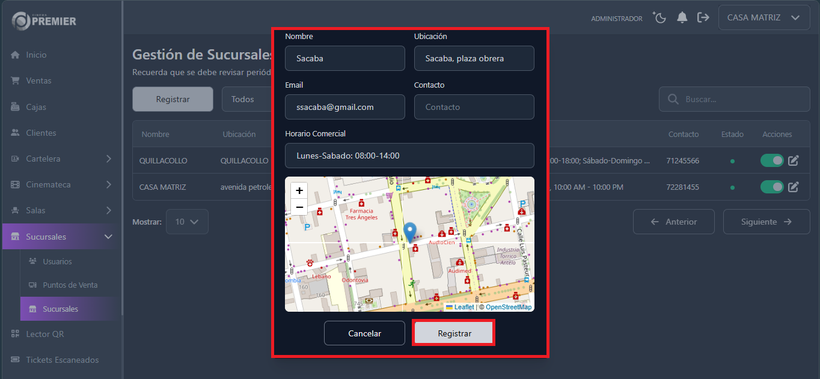Viewport: 820px width, 379px height.
Task: Click the logout icon in header
Action: (703, 18)
